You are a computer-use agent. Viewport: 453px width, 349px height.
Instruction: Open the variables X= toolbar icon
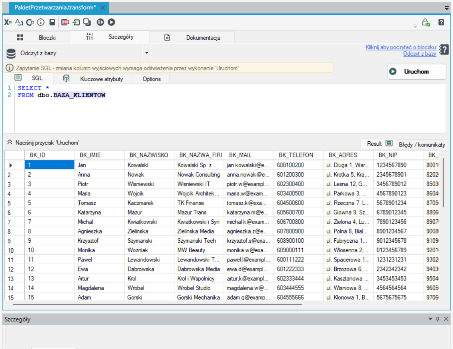coord(8,22)
